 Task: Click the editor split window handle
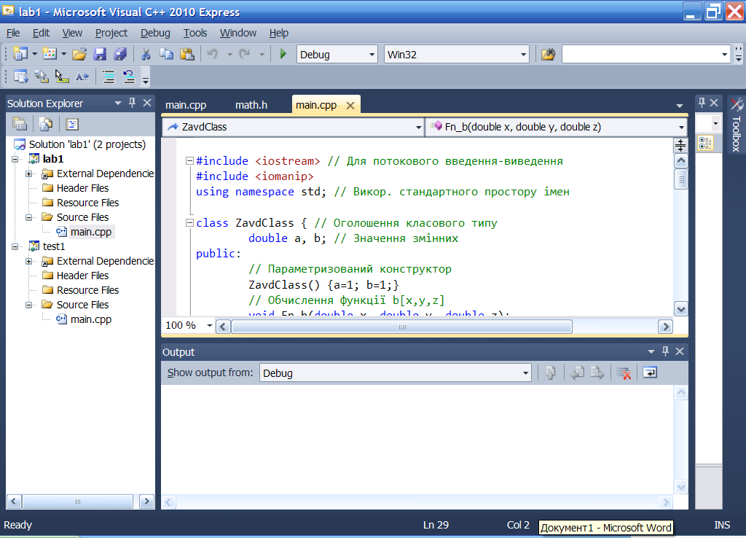(x=680, y=145)
